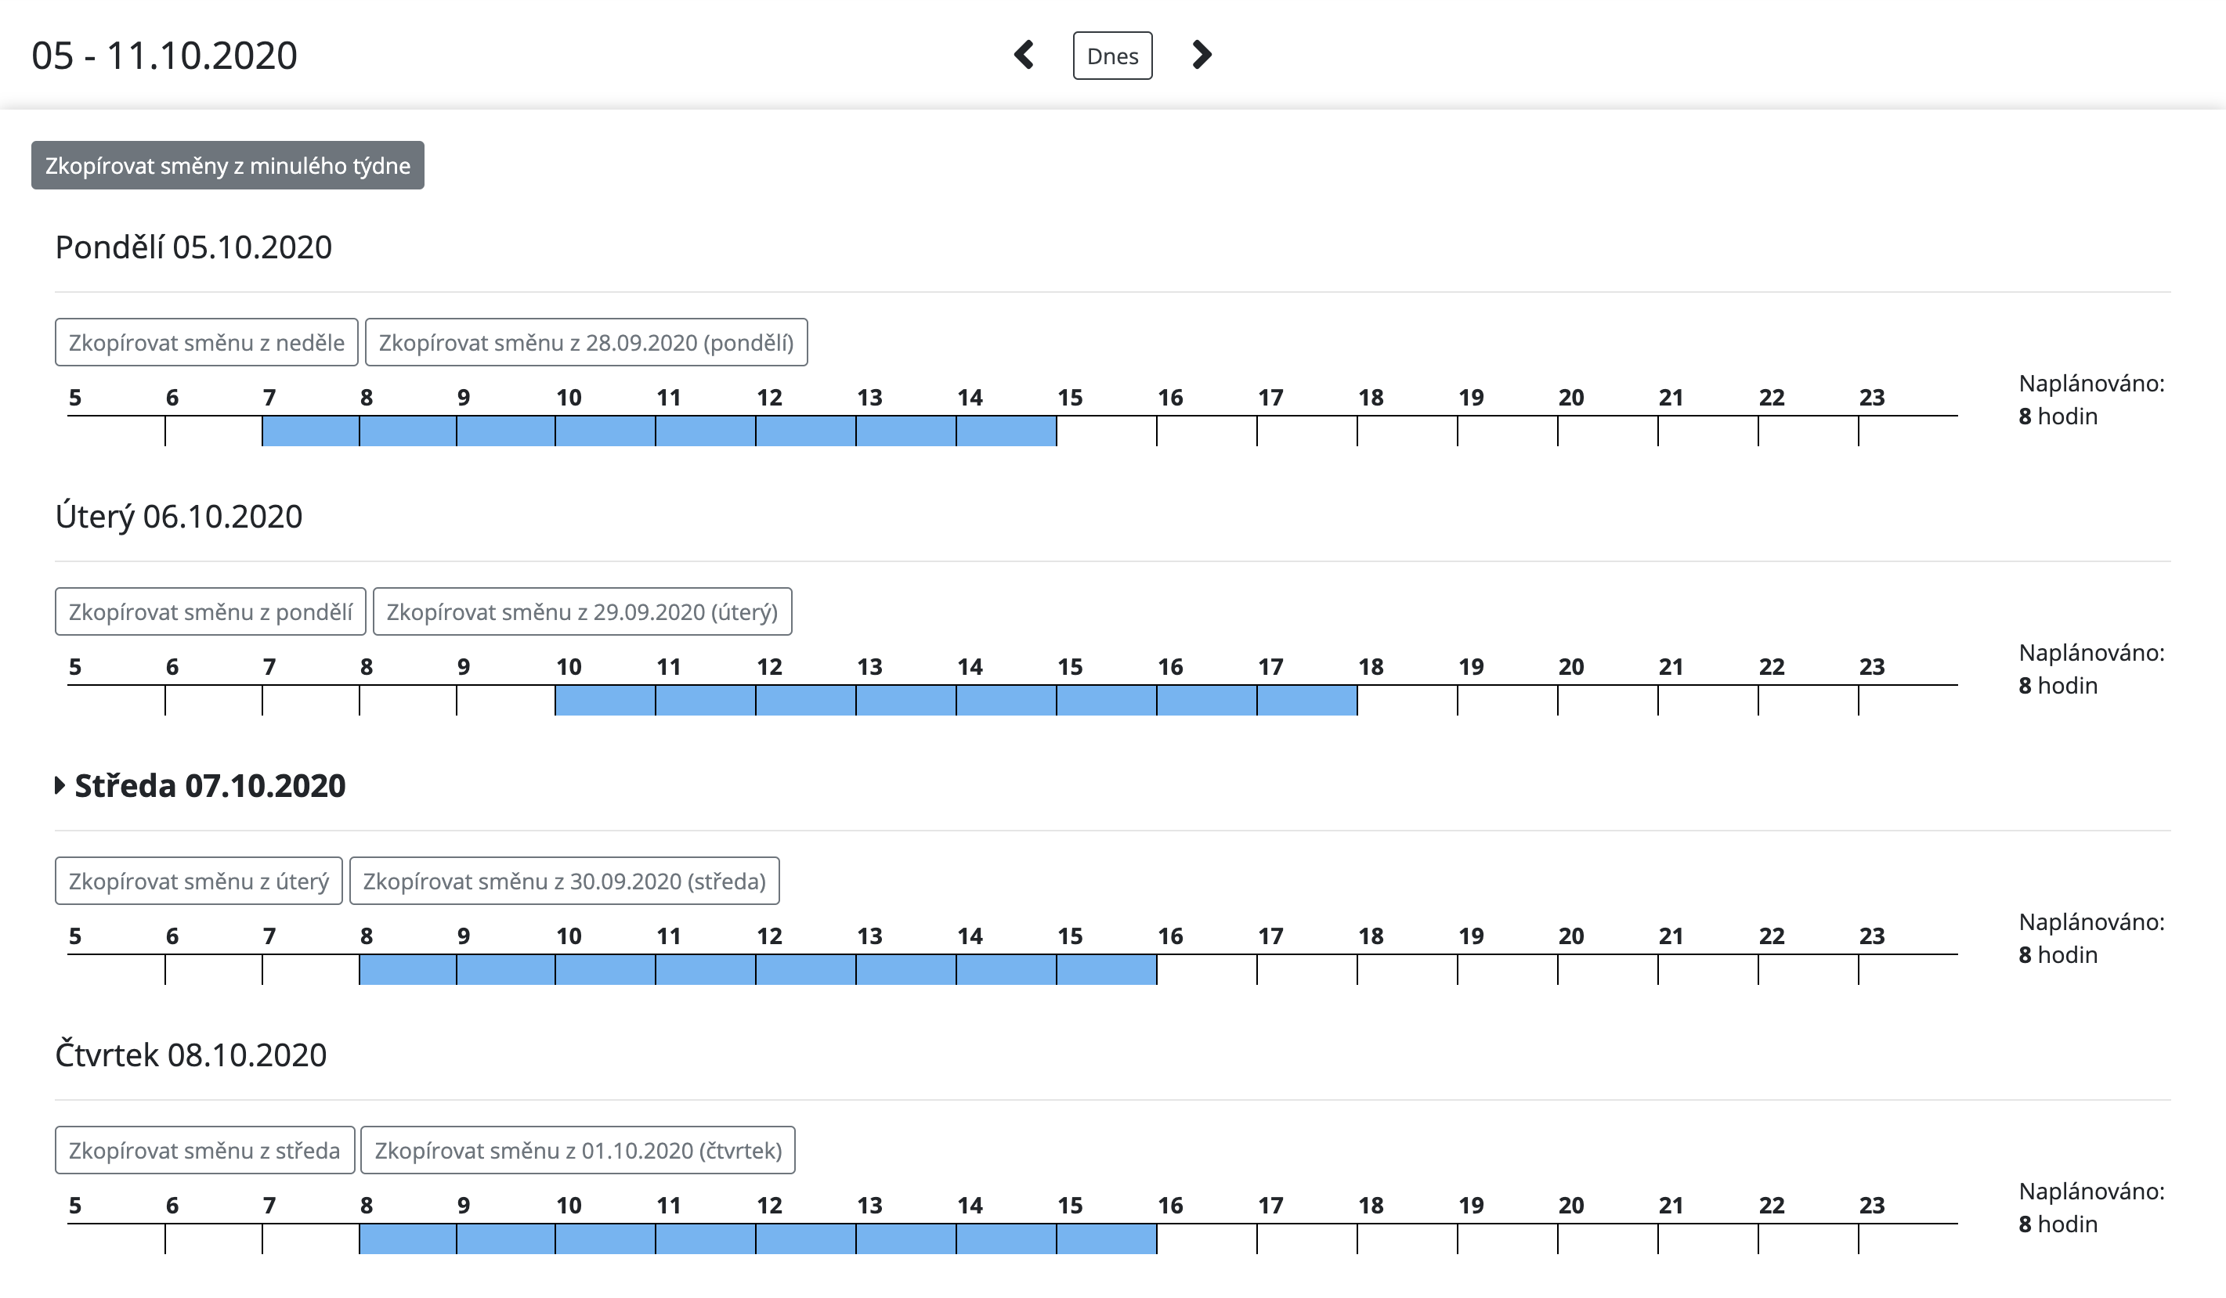This screenshot has height=1298, width=2226.
Task: Click Tuesday's 17–18 hour blue slot
Action: click(1306, 701)
